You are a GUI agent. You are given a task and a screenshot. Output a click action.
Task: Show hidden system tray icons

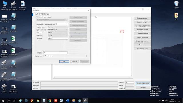(160, 100)
